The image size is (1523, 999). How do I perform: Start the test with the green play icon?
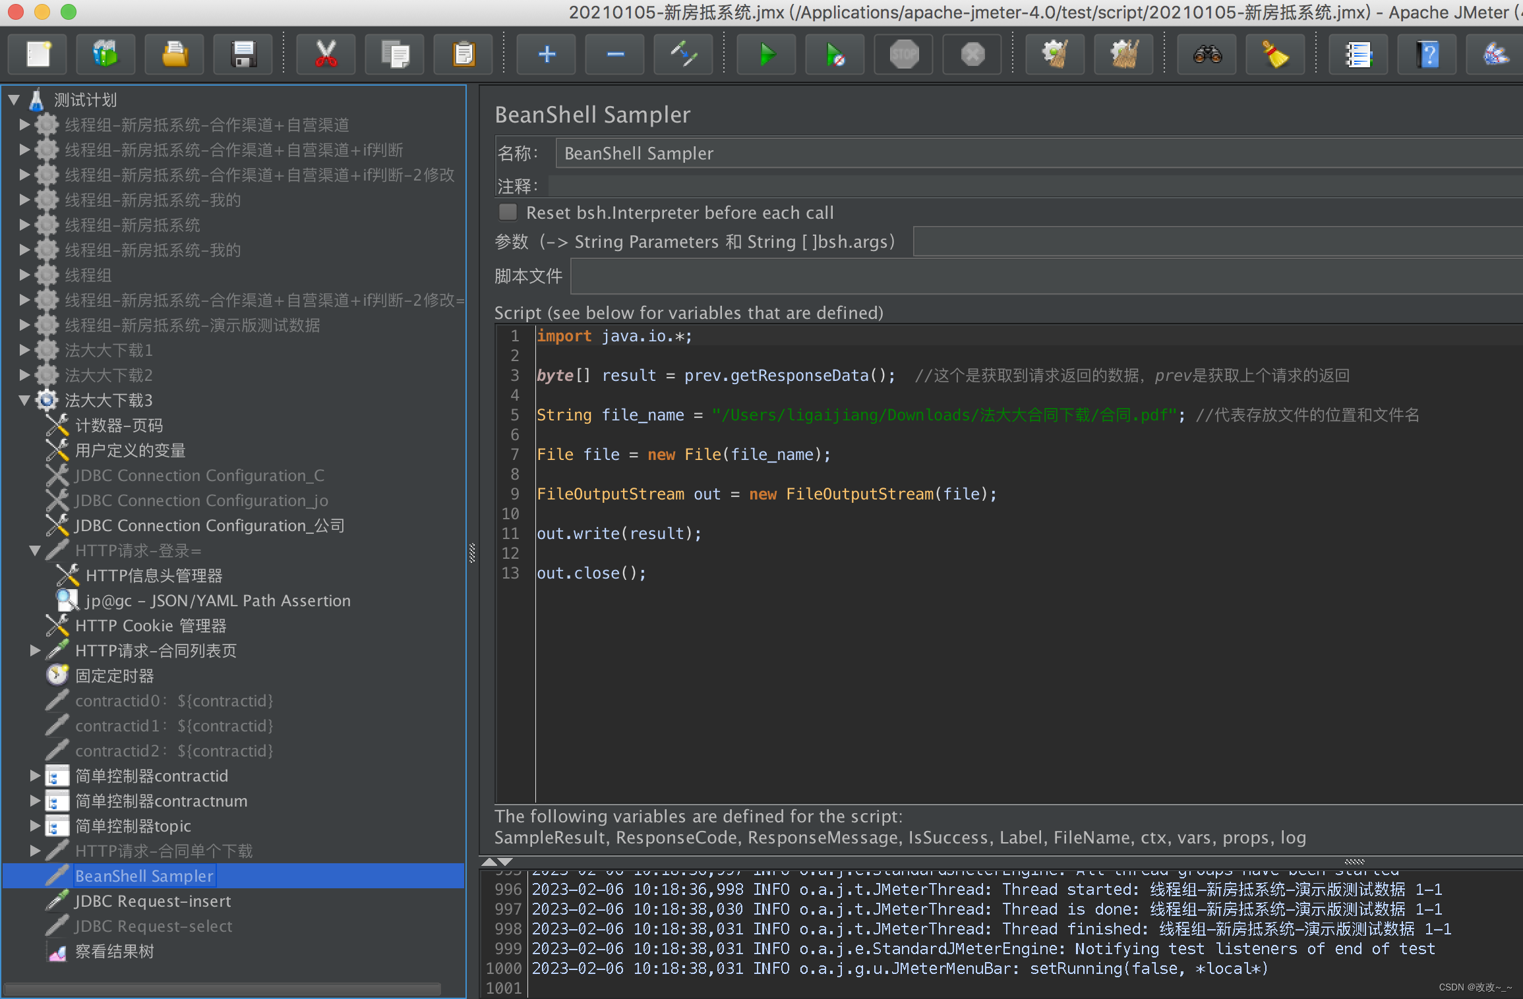click(x=767, y=54)
